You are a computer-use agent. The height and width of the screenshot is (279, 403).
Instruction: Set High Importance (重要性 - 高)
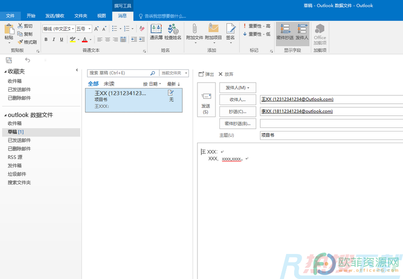point(257,26)
